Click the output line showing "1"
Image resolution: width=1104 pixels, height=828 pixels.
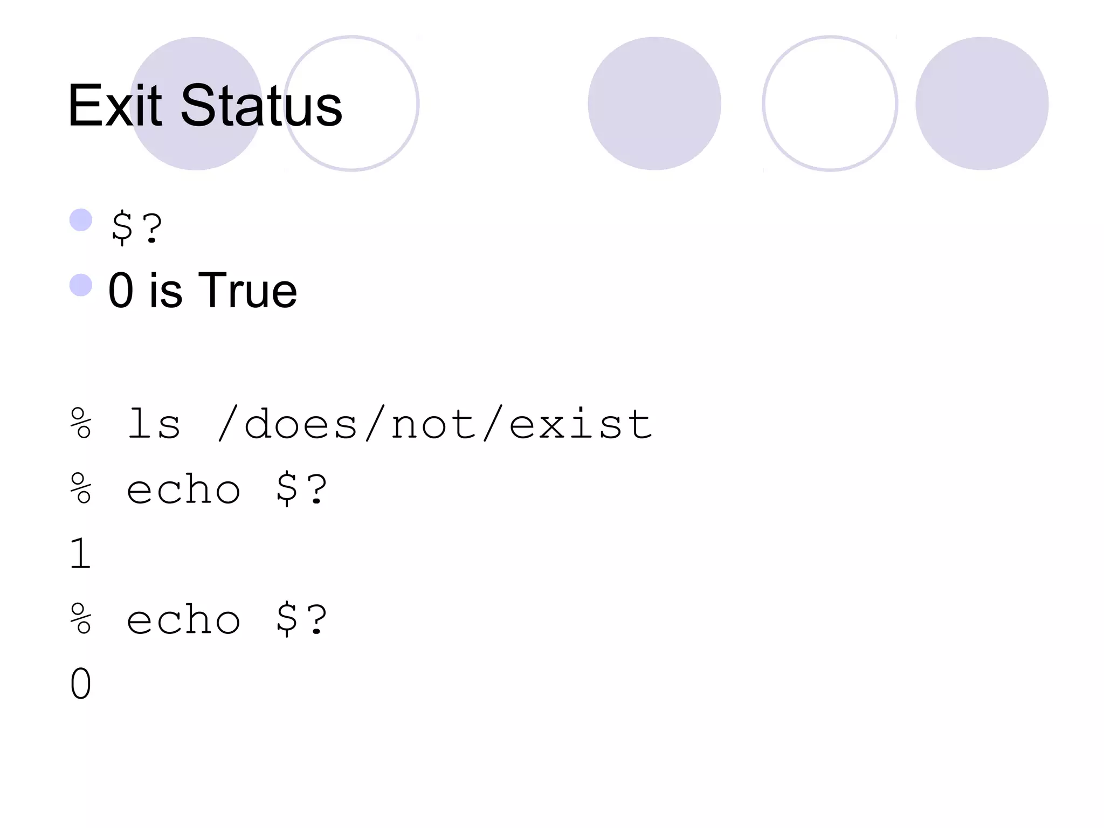(x=81, y=554)
